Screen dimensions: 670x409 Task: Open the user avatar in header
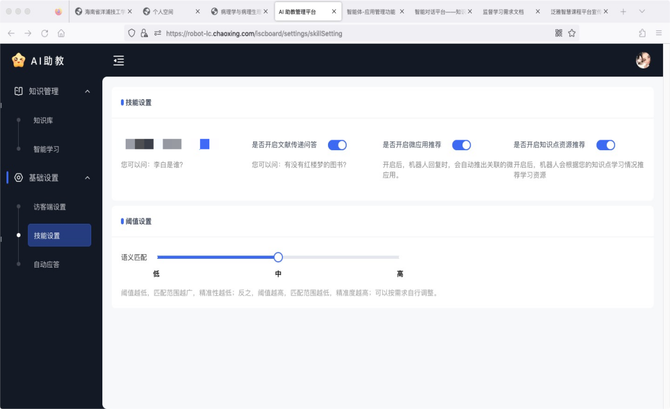(643, 60)
